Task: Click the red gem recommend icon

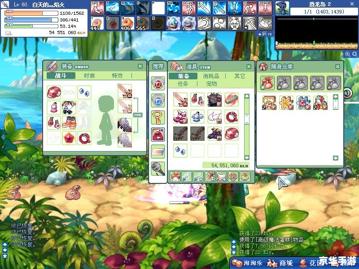Action: tap(158, 83)
